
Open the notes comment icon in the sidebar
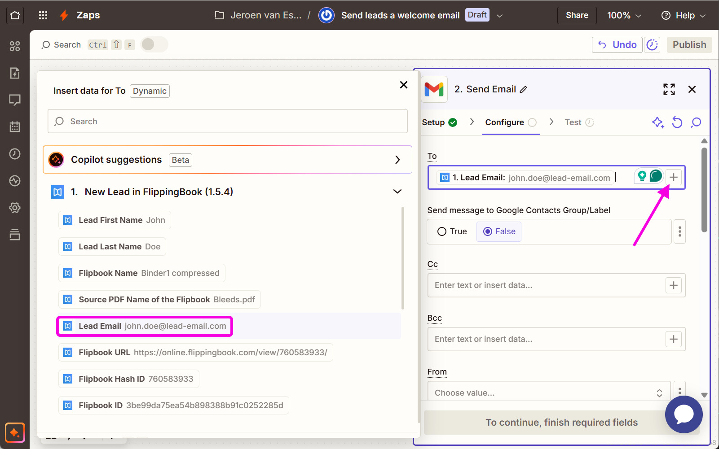pos(15,100)
